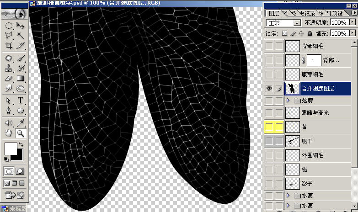Viewport: 358px width, 212px height.
Task: Select the Brush tool
Action: (x=20, y=58)
